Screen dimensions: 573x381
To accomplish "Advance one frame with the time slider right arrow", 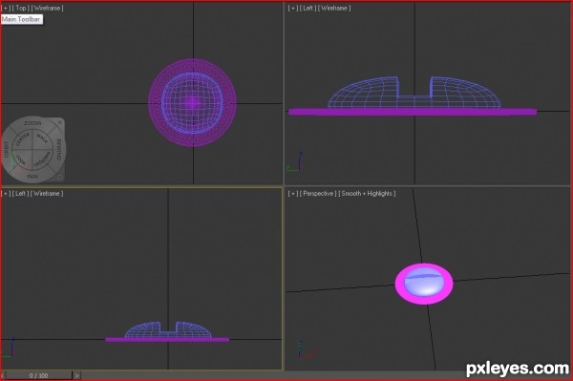I will (x=76, y=375).
